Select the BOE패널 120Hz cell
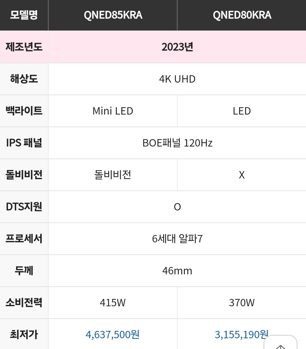This screenshot has height=349, width=306. [x=177, y=143]
